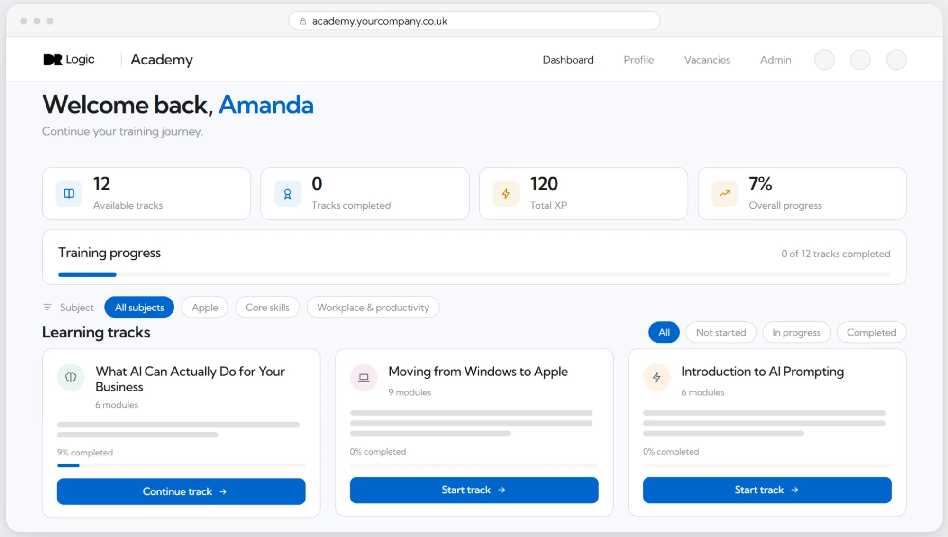
Task: Click the laptop icon on Windows to Apple track
Action: (364, 377)
